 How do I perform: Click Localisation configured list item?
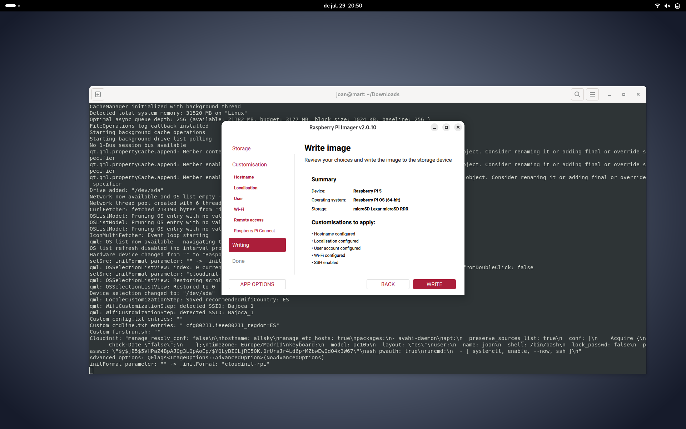click(335, 241)
